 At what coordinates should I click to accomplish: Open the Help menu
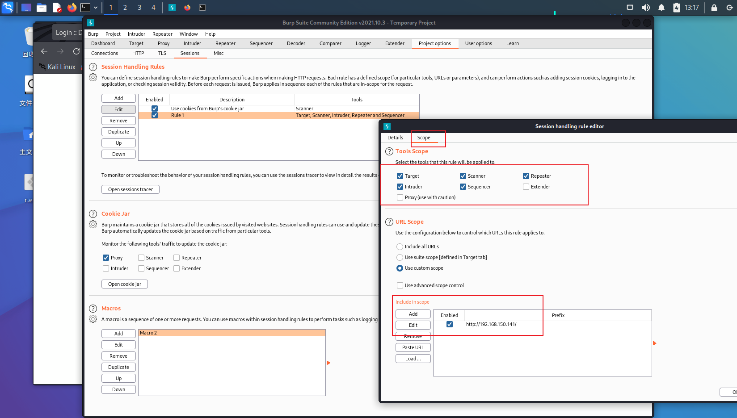coord(210,34)
